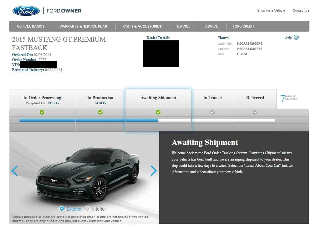Click green checkmark under In Order Processing
316x230 pixels.
tap(42, 112)
